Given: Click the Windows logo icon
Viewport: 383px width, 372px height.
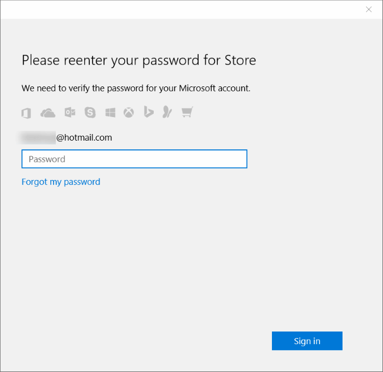Looking at the screenshot, I should (x=111, y=113).
